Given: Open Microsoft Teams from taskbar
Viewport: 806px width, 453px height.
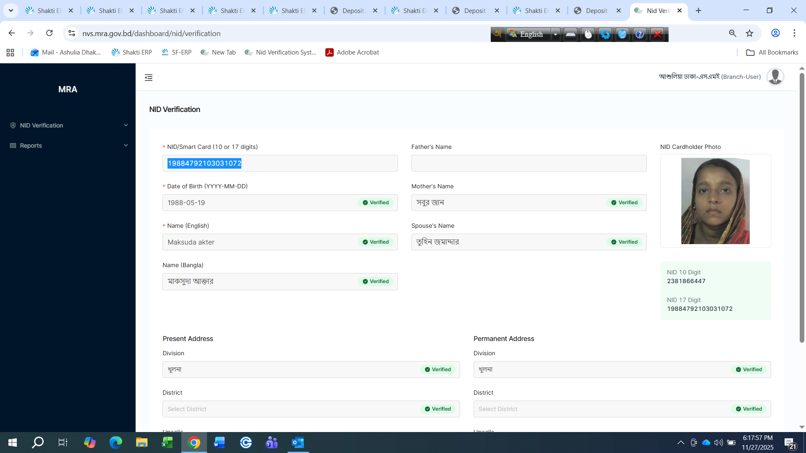Looking at the screenshot, I should point(272,443).
